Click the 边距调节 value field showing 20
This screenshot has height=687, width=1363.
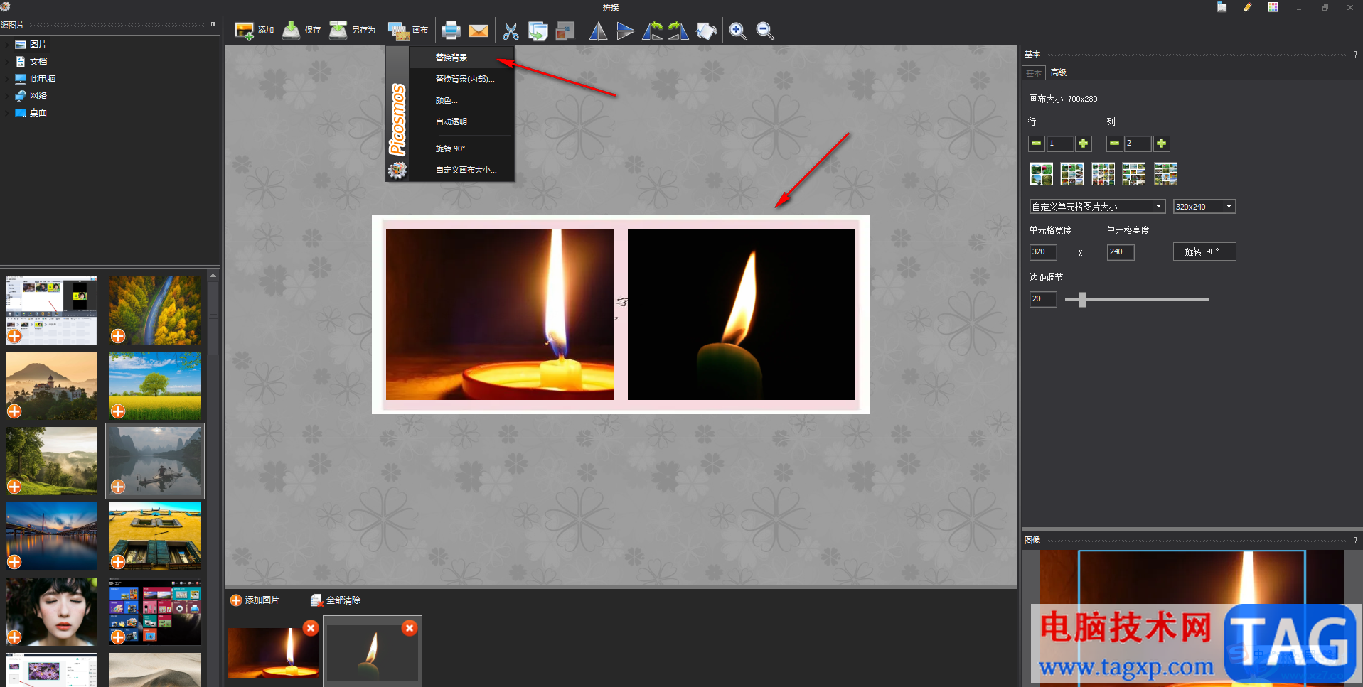tap(1043, 299)
